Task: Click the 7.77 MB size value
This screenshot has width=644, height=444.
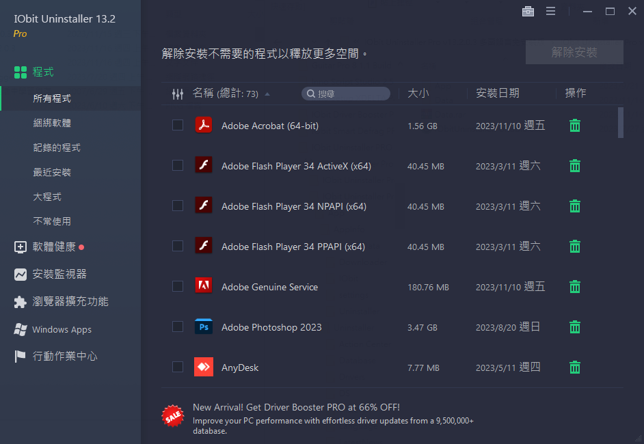Action: tap(423, 368)
